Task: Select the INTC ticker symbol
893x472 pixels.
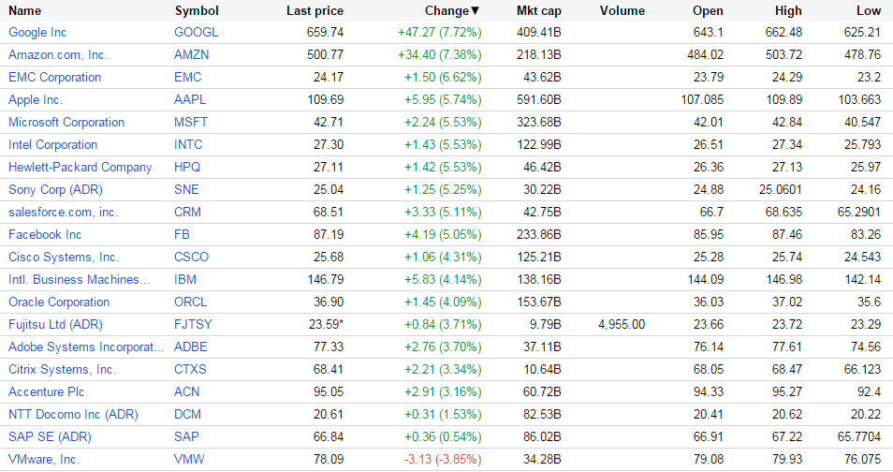Action: point(188,144)
